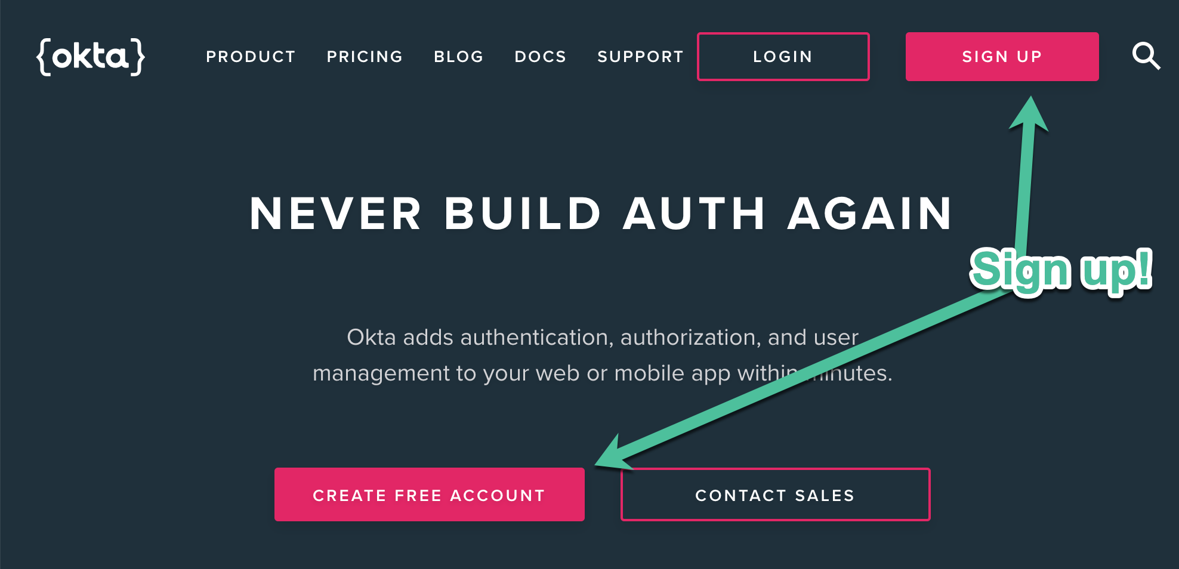Open the Support navigation link
Screen dimensions: 1179x569
[x=640, y=57]
